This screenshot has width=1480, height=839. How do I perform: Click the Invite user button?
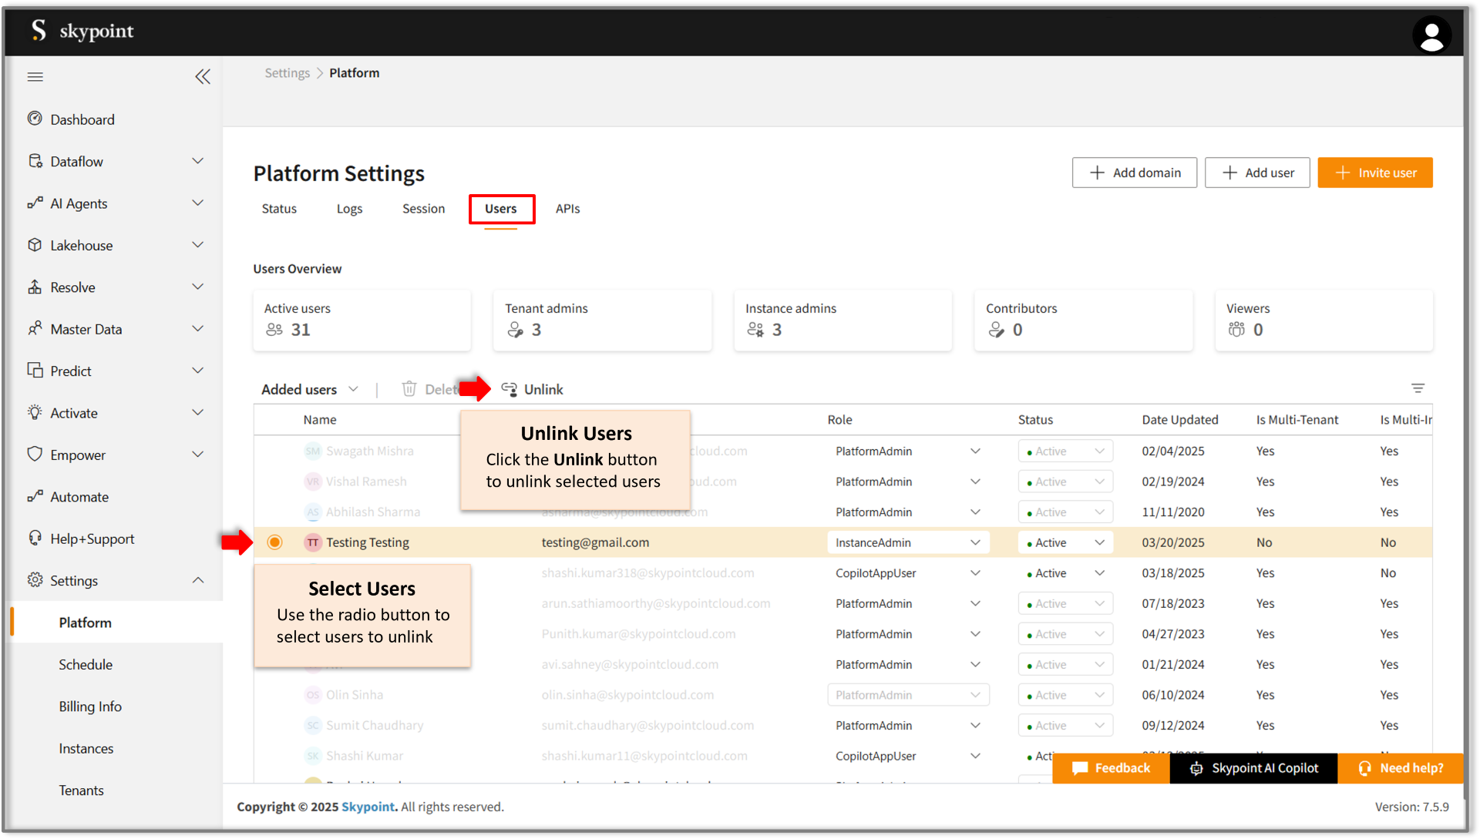(x=1375, y=173)
